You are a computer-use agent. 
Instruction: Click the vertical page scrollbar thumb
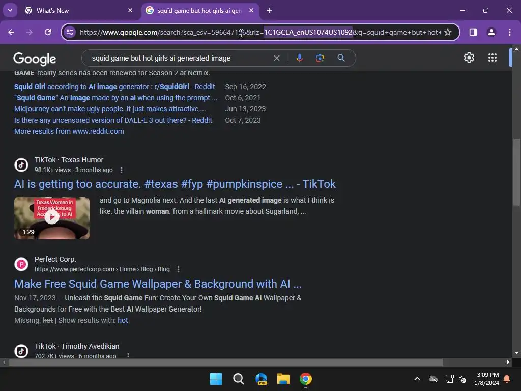click(516, 173)
